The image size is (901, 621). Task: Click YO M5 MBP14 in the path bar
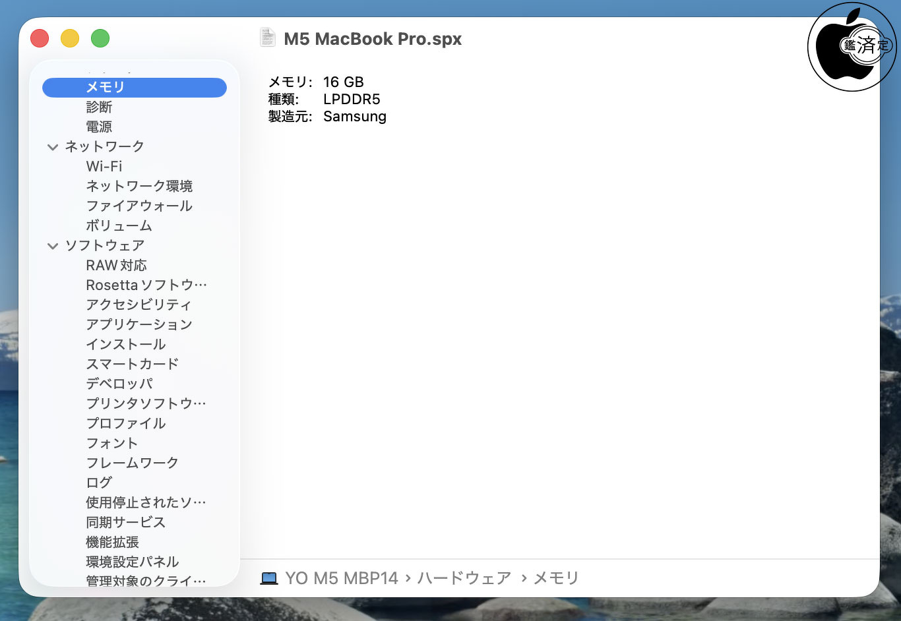click(342, 578)
